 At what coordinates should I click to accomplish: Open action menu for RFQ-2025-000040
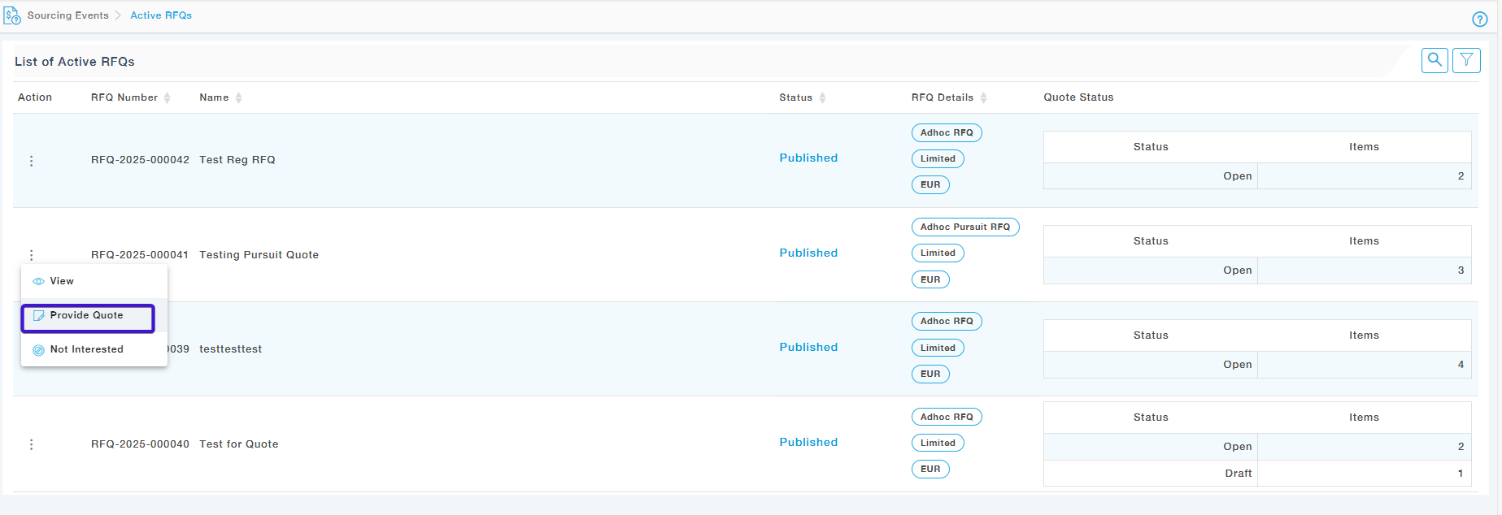tap(32, 444)
